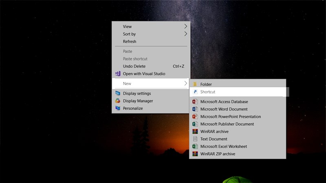
Task: Create a new Text Document
Action: [x=214, y=139]
